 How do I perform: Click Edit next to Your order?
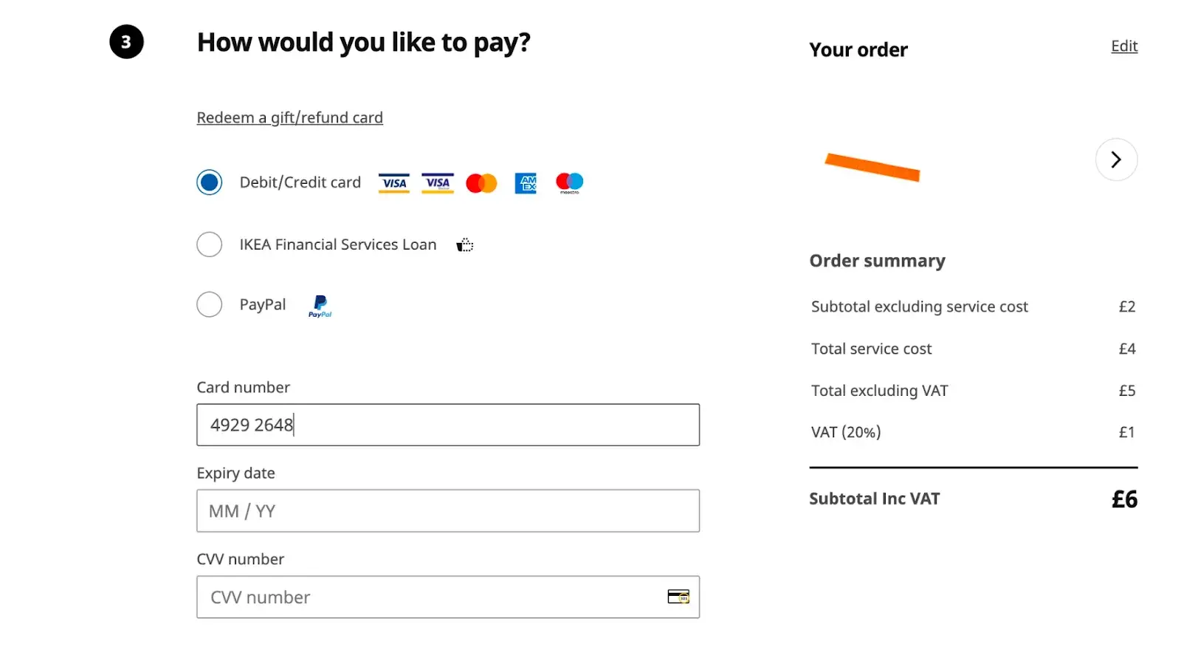[x=1123, y=46]
